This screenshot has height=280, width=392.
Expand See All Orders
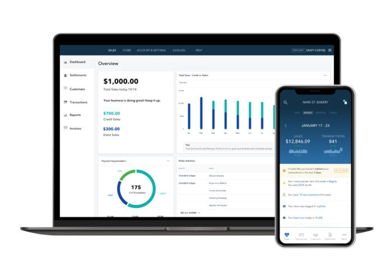click(x=190, y=213)
